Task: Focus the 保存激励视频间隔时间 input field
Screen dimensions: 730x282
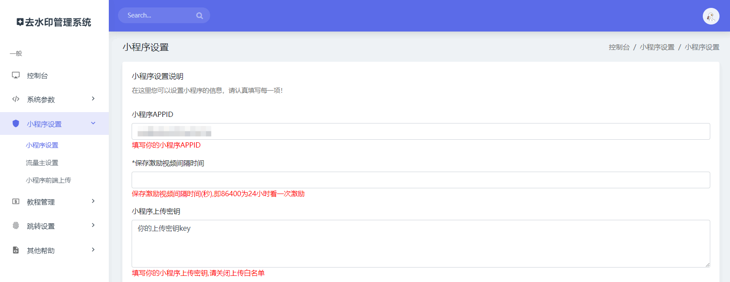Action: (x=421, y=180)
